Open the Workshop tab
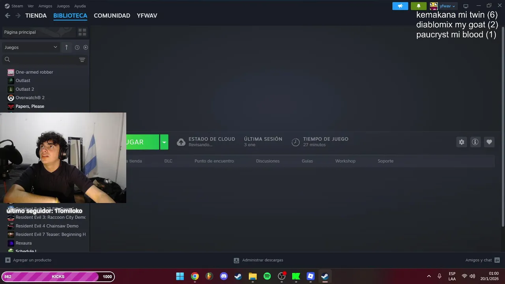 (345, 161)
